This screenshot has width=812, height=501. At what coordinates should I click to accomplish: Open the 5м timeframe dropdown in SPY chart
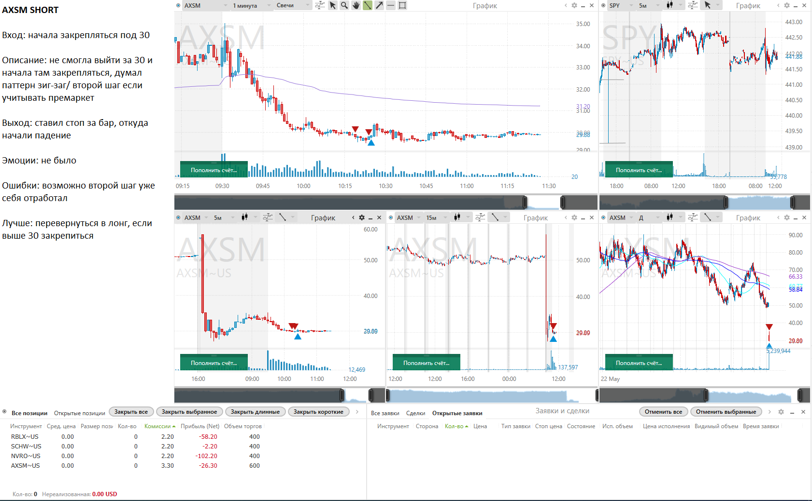[x=649, y=5]
